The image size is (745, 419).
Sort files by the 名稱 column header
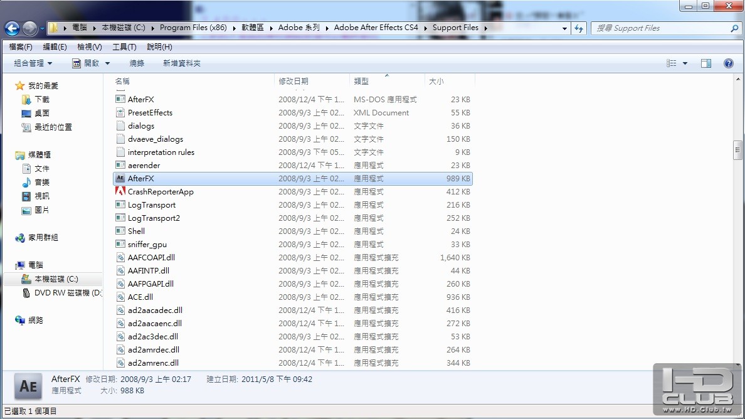pos(193,82)
